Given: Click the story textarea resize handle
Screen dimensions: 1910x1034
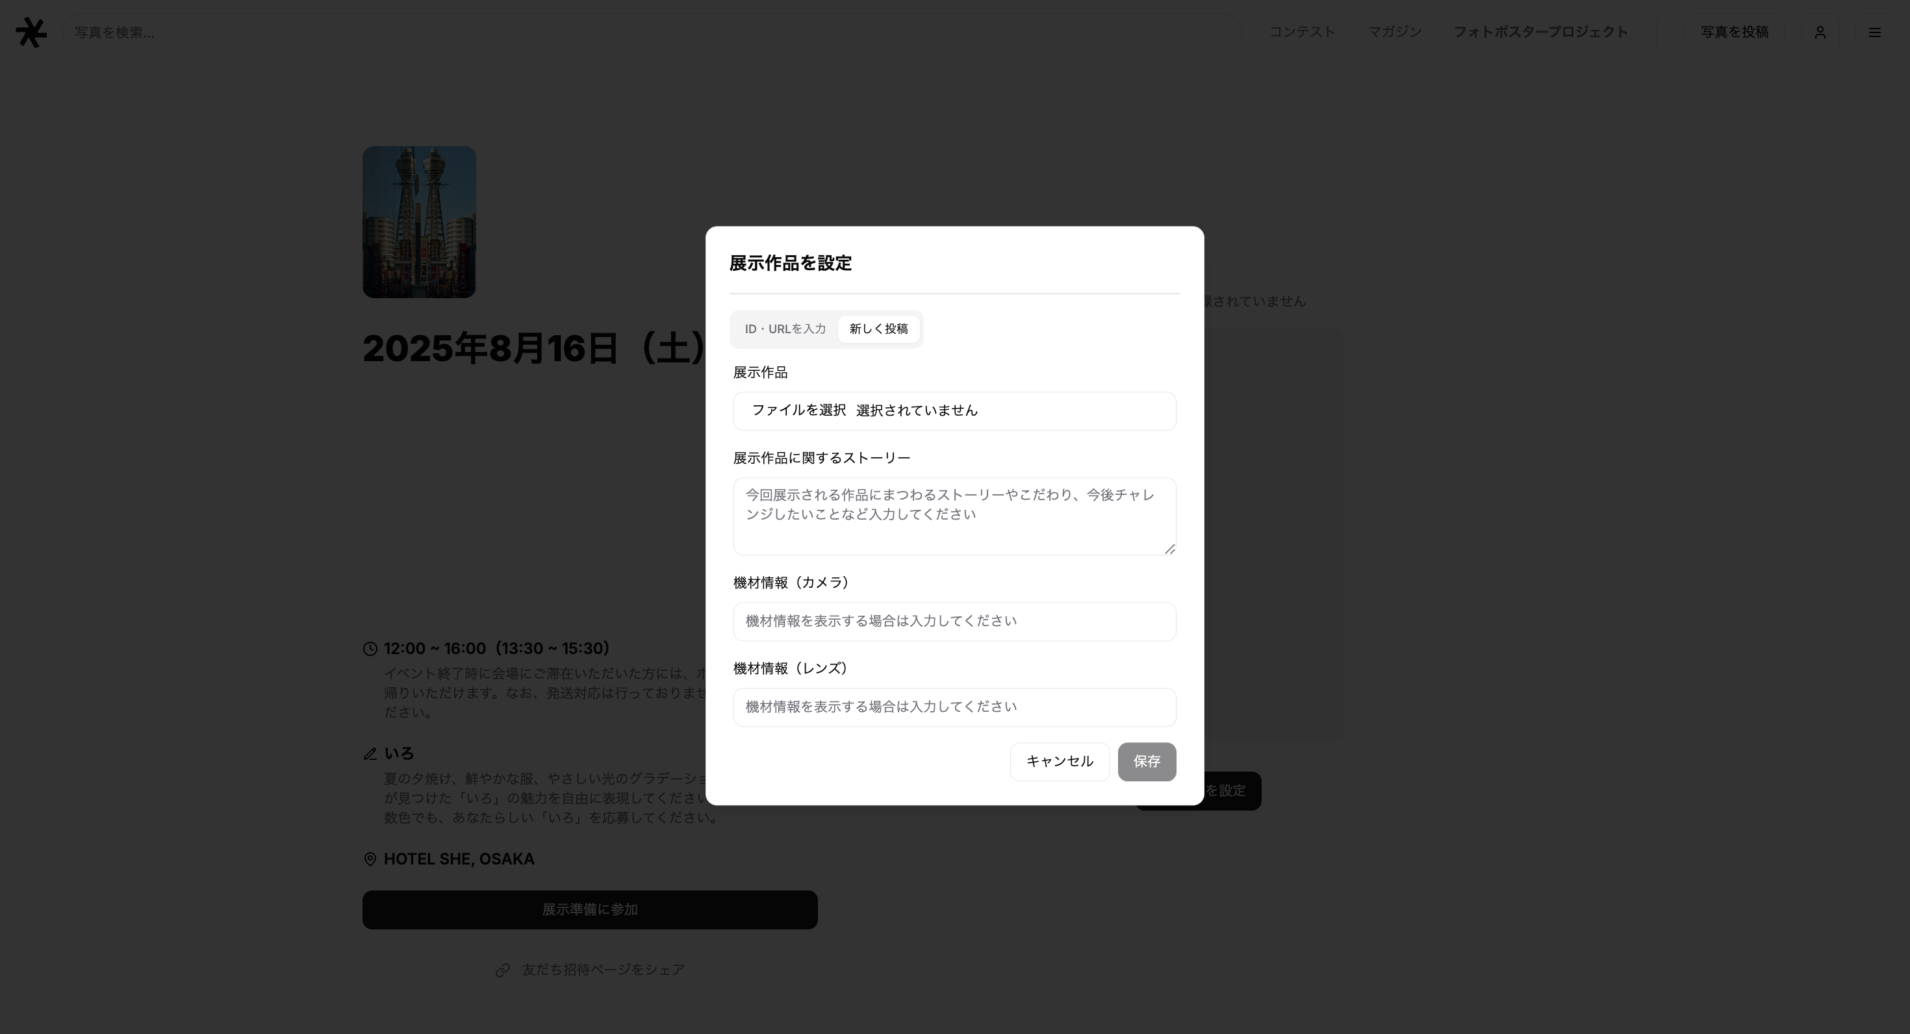Looking at the screenshot, I should [x=1169, y=549].
